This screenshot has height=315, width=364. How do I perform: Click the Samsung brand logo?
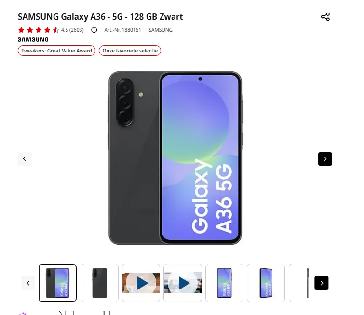click(x=33, y=39)
